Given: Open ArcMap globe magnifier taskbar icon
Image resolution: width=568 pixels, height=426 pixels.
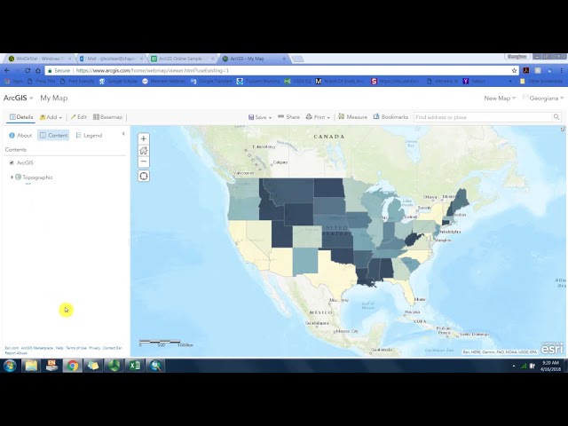Looking at the screenshot, I should coord(156,366).
